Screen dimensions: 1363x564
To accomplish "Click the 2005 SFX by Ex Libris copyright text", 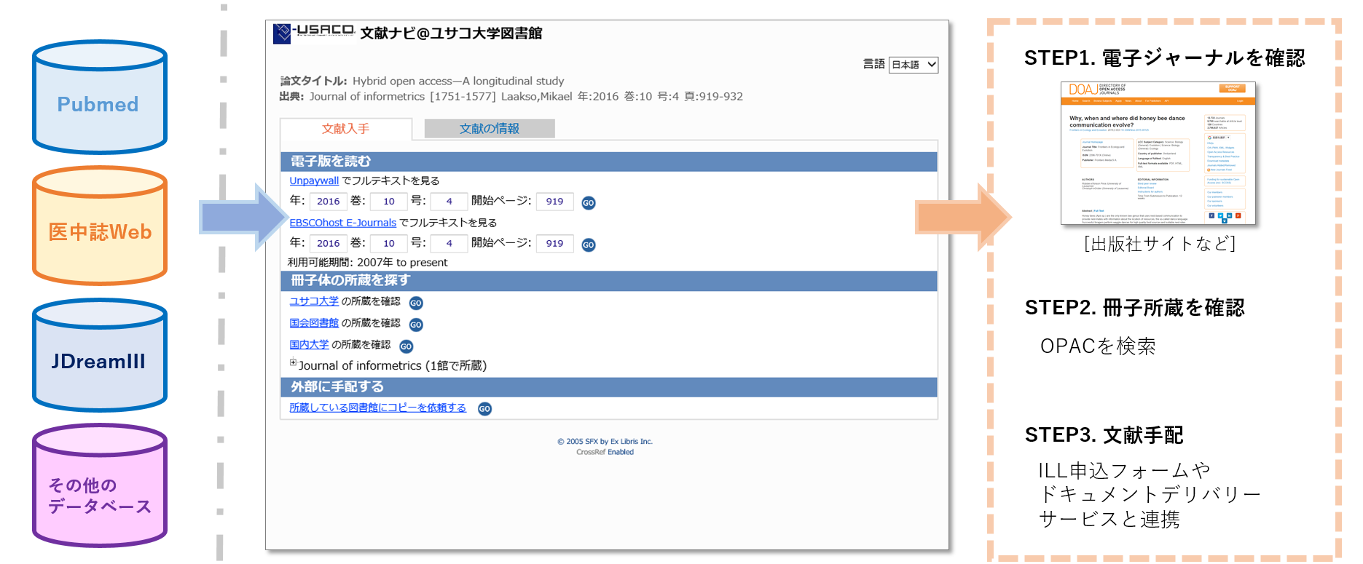I will tap(605, 442).
